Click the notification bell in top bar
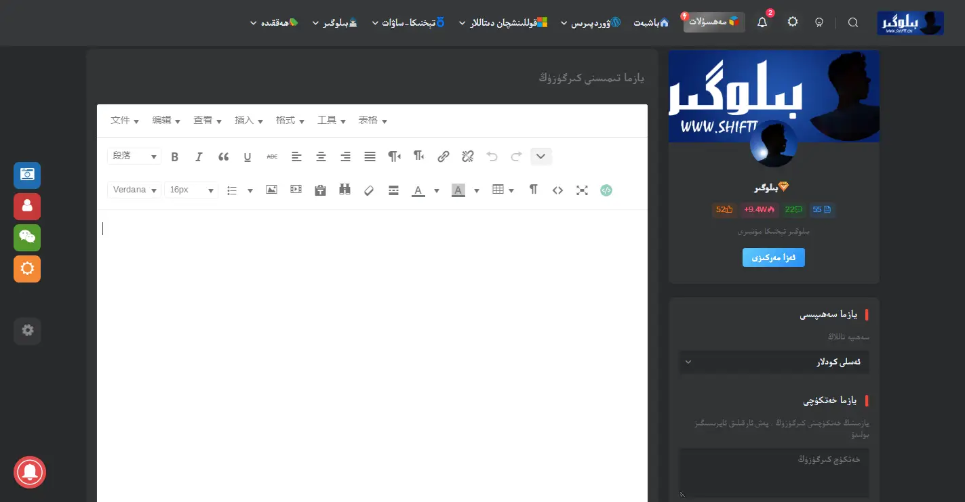The image size is (965, 502). click(x=762, y=22)
